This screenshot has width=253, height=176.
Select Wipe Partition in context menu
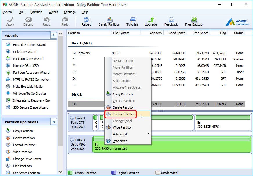pos(128,127)
